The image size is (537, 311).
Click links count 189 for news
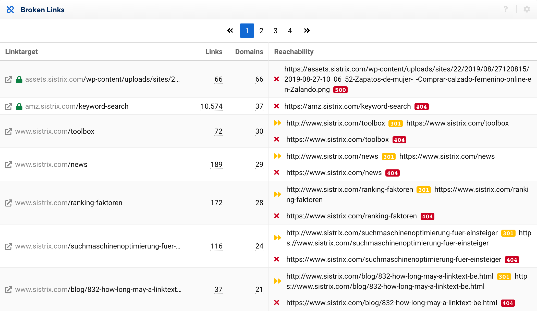pyautogui.click(x=216, y=165)
